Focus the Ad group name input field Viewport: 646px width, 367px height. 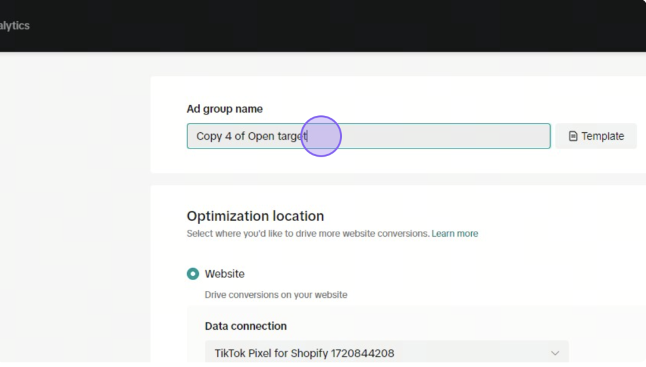click(368, 136)
